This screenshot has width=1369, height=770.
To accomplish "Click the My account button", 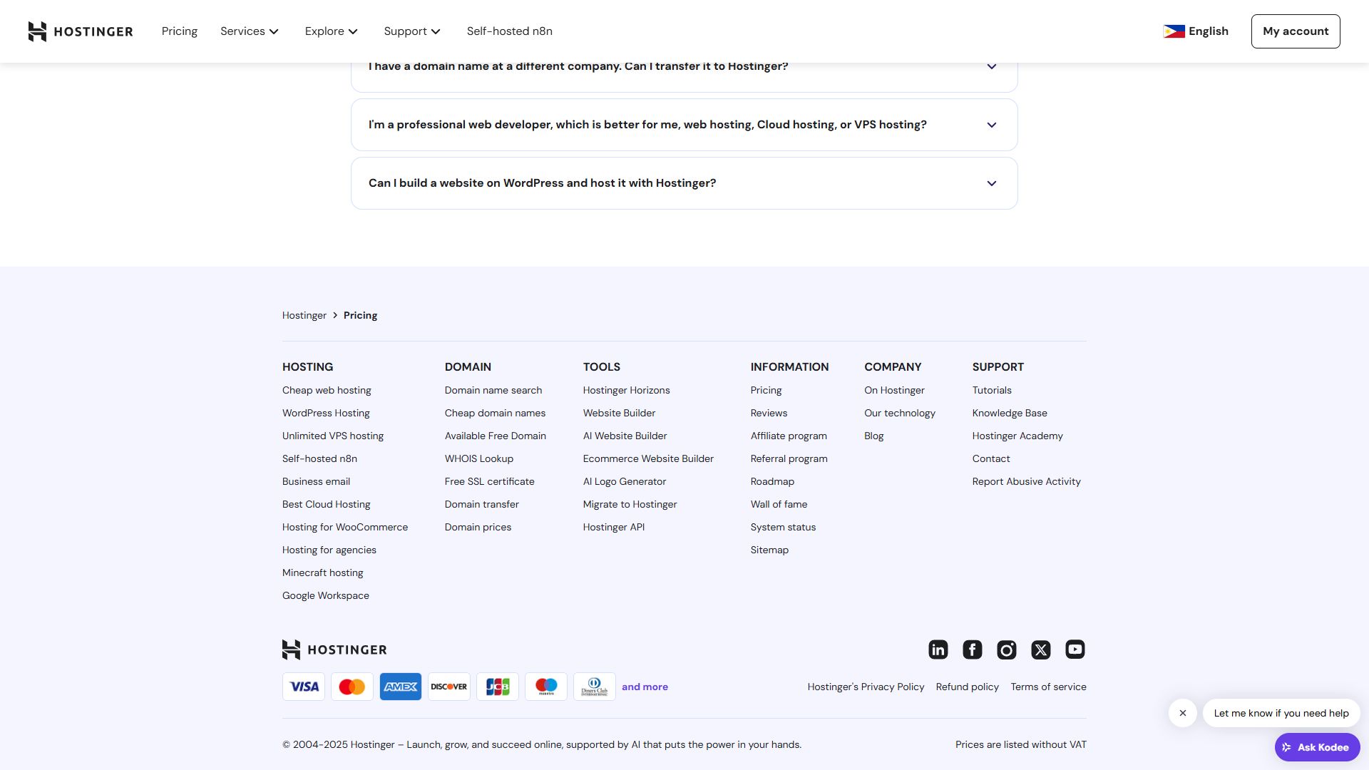I will click(1296, 31).
